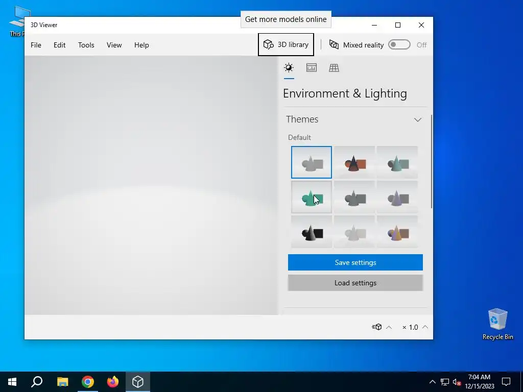
Task: Open the Help menu
Action: click(x=141, y=45)
